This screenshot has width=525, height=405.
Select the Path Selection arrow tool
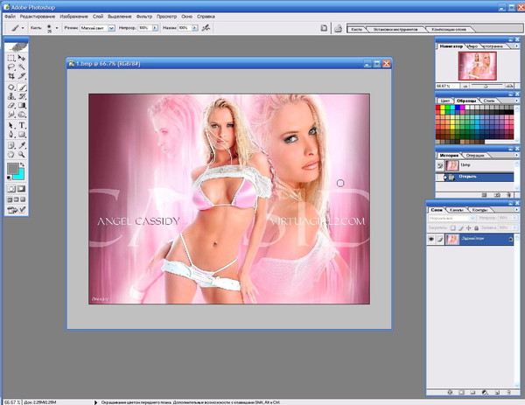click(x=11, y=125)
